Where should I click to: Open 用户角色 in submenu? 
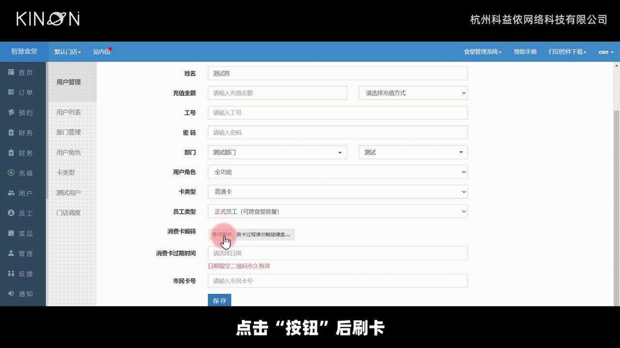(x=69, y=152)
